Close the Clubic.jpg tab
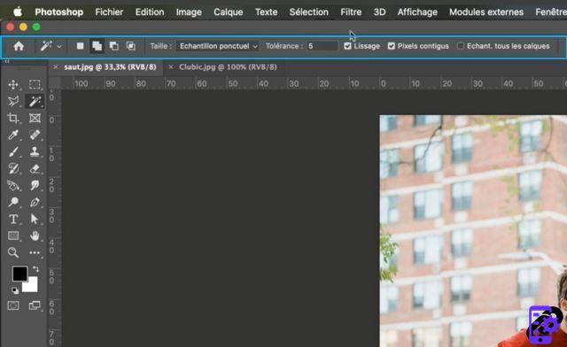Image resolution: width=567 pixels, height=347 pixels. click(x=171, y=67)
